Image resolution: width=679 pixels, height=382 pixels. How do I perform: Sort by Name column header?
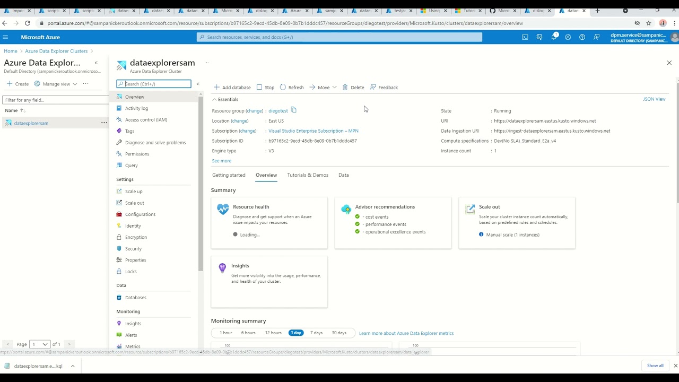pyautogui.click(x=15, y=110)
